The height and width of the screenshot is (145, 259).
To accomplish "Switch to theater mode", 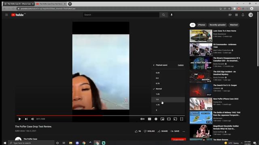I will (x=169, y=119).
